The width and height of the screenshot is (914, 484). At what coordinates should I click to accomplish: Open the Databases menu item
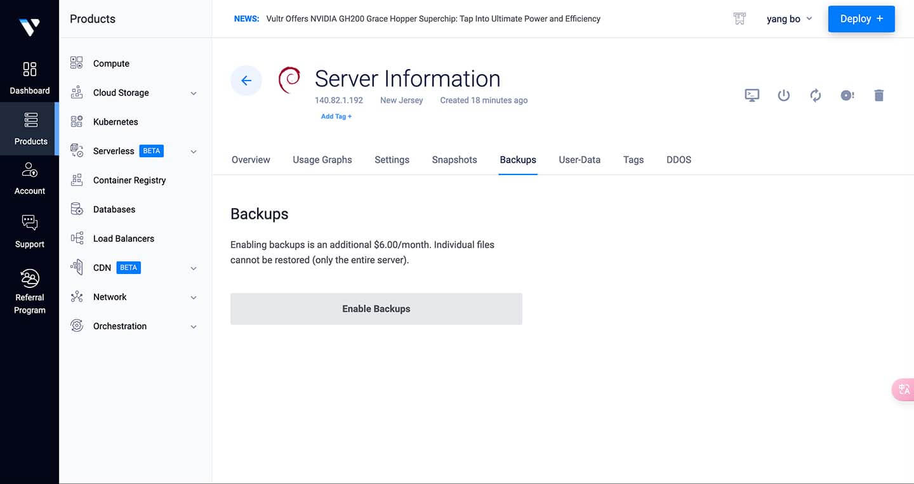pyautogui.click(x=114, y=209)
